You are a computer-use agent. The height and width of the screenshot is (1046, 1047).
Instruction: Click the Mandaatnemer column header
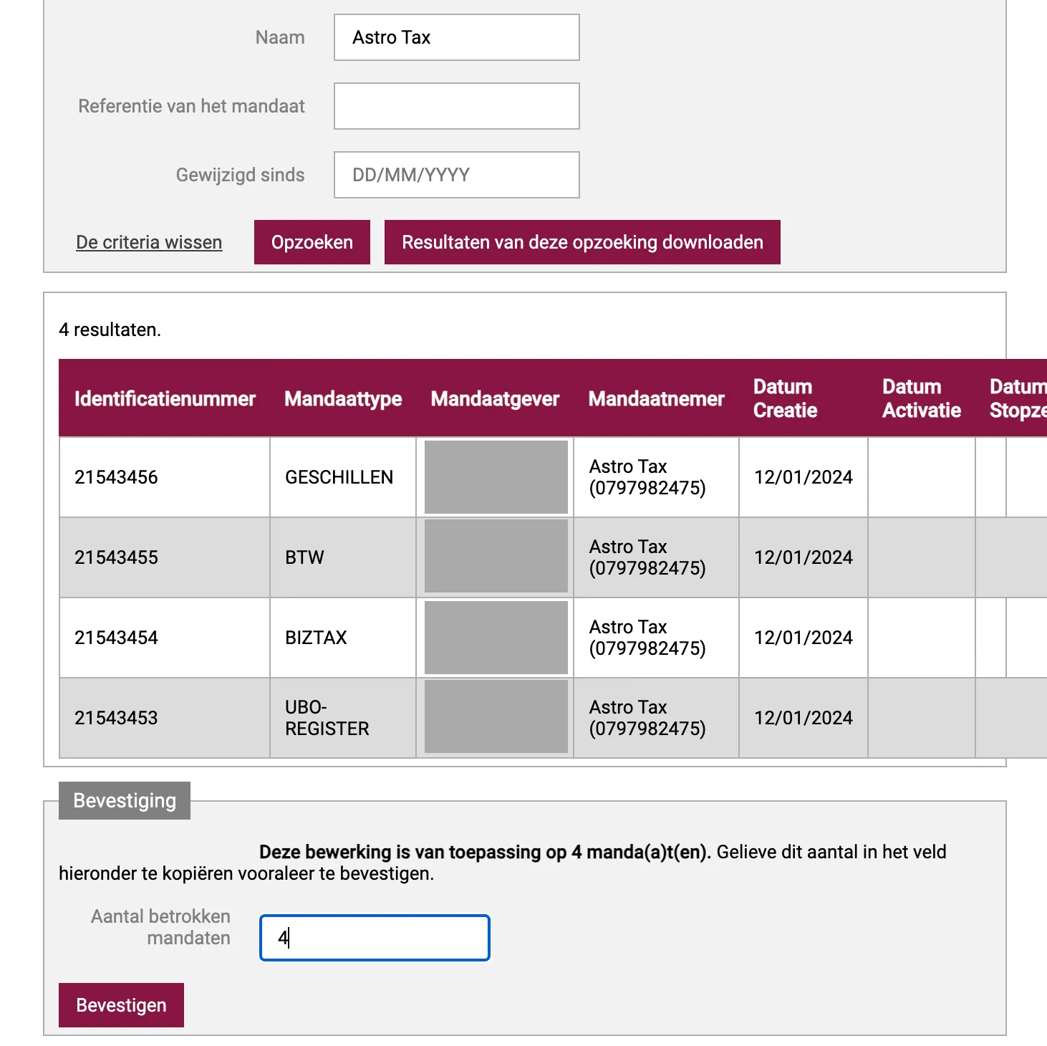pos(656,398)
